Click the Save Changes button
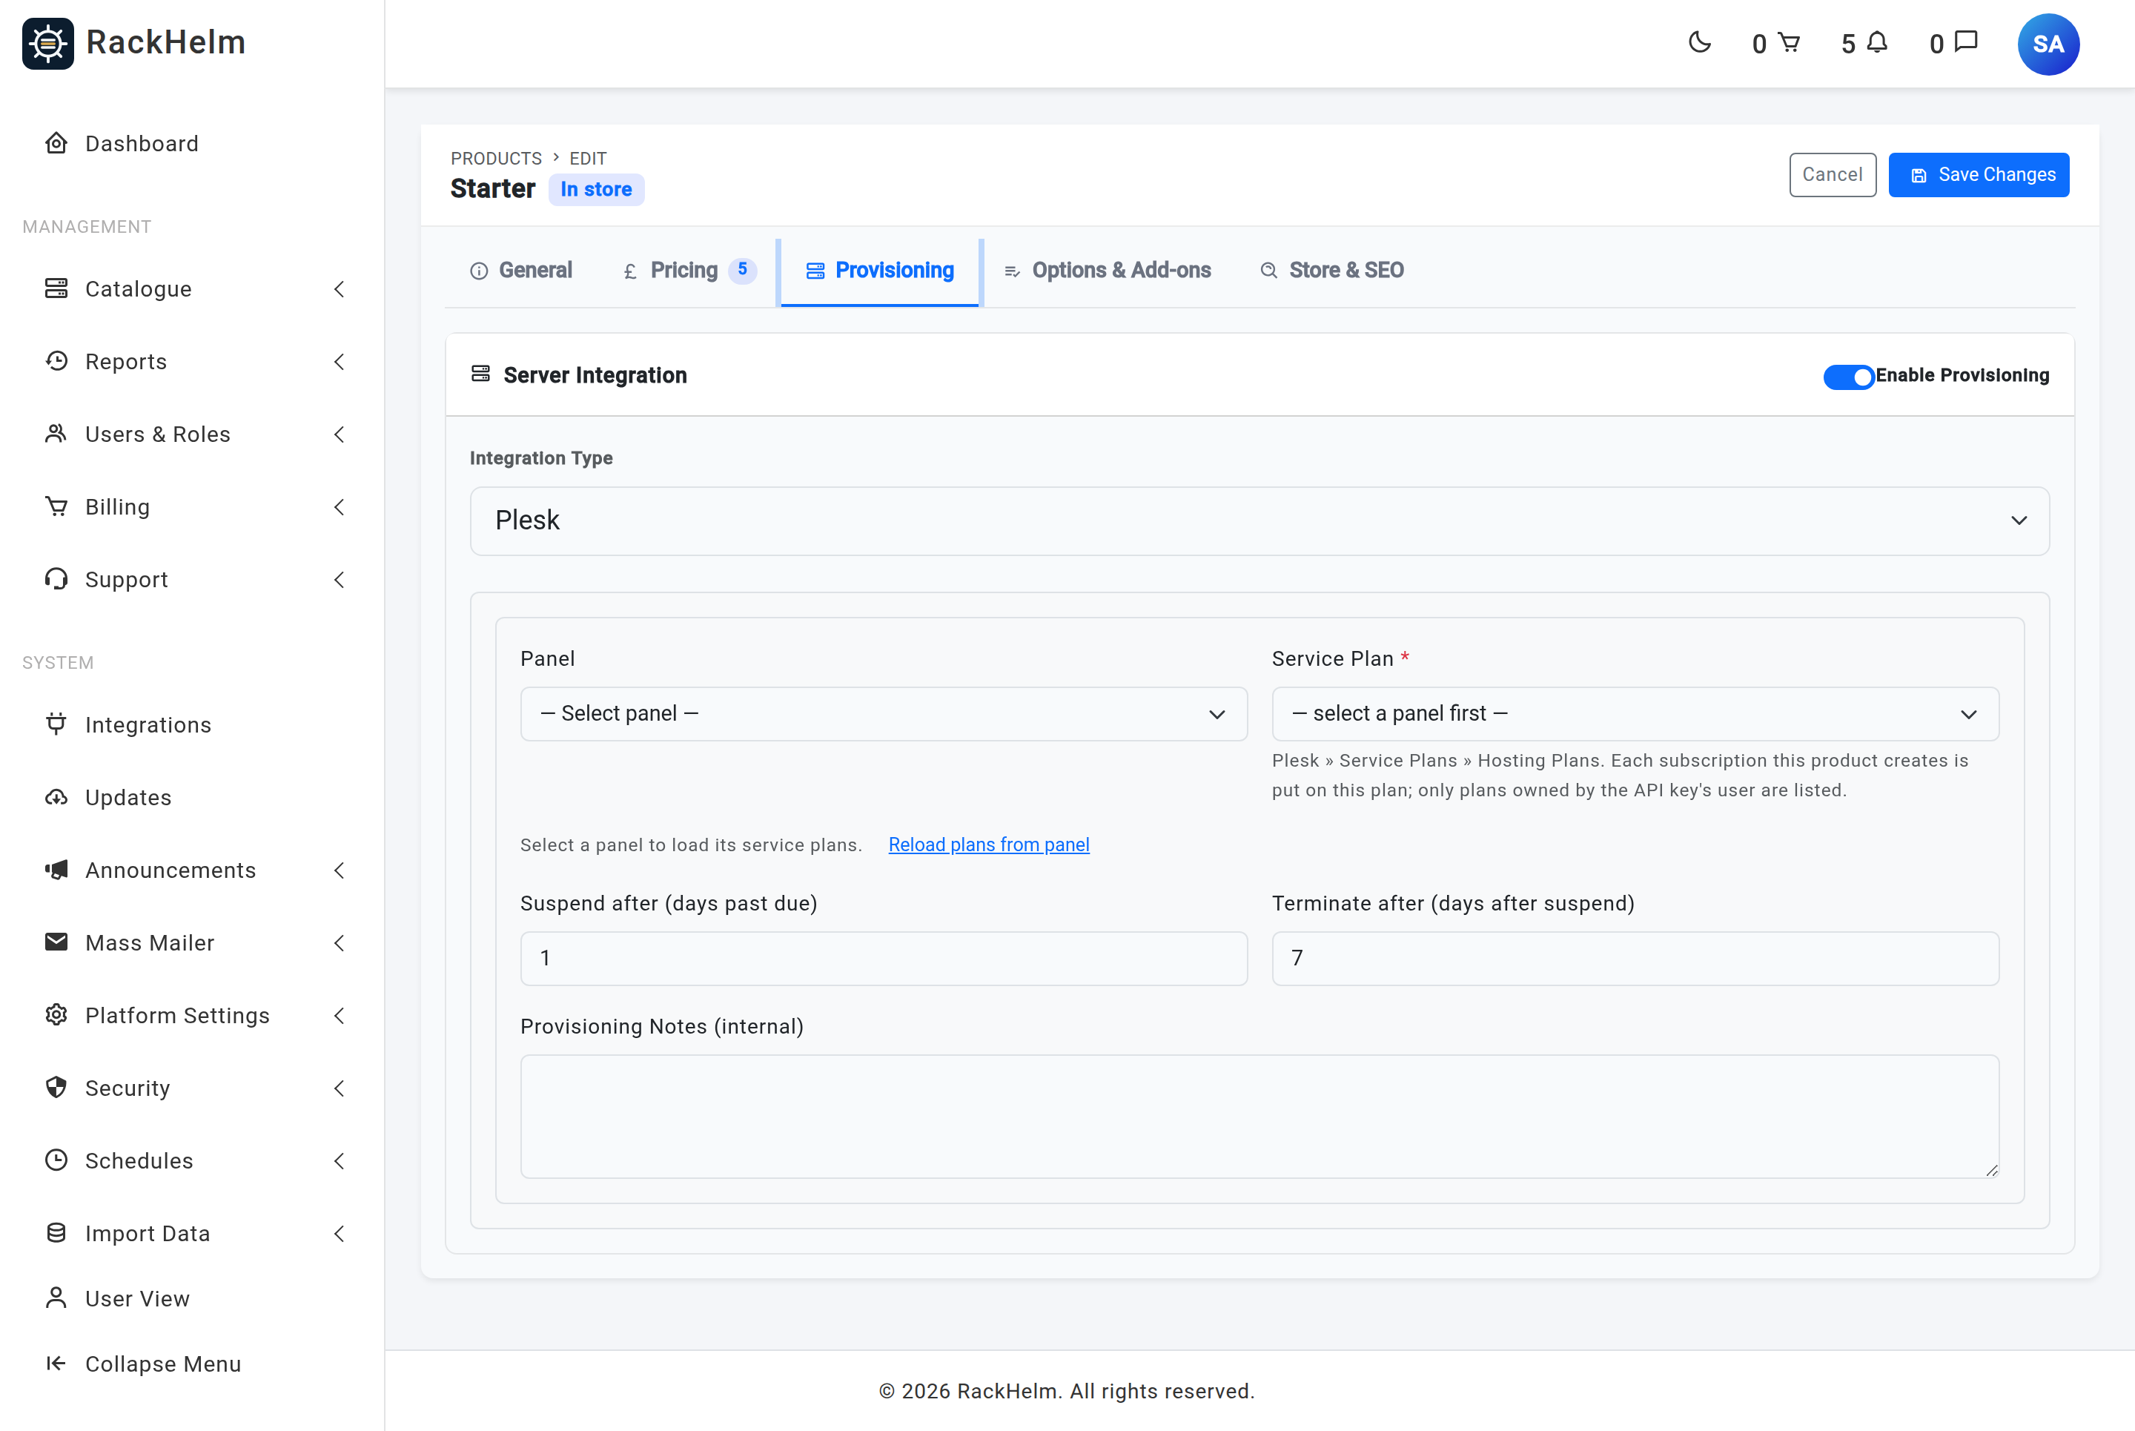The height and width of the screenshot is (1431, 2135). click(x=1978, y=174)
